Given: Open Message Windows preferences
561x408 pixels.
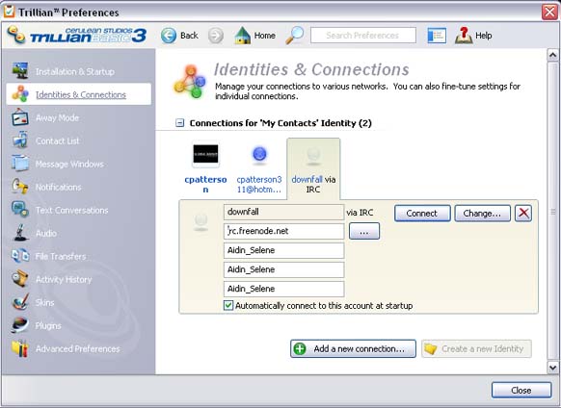Looking at the screenshot, I should tap(69, 164).
